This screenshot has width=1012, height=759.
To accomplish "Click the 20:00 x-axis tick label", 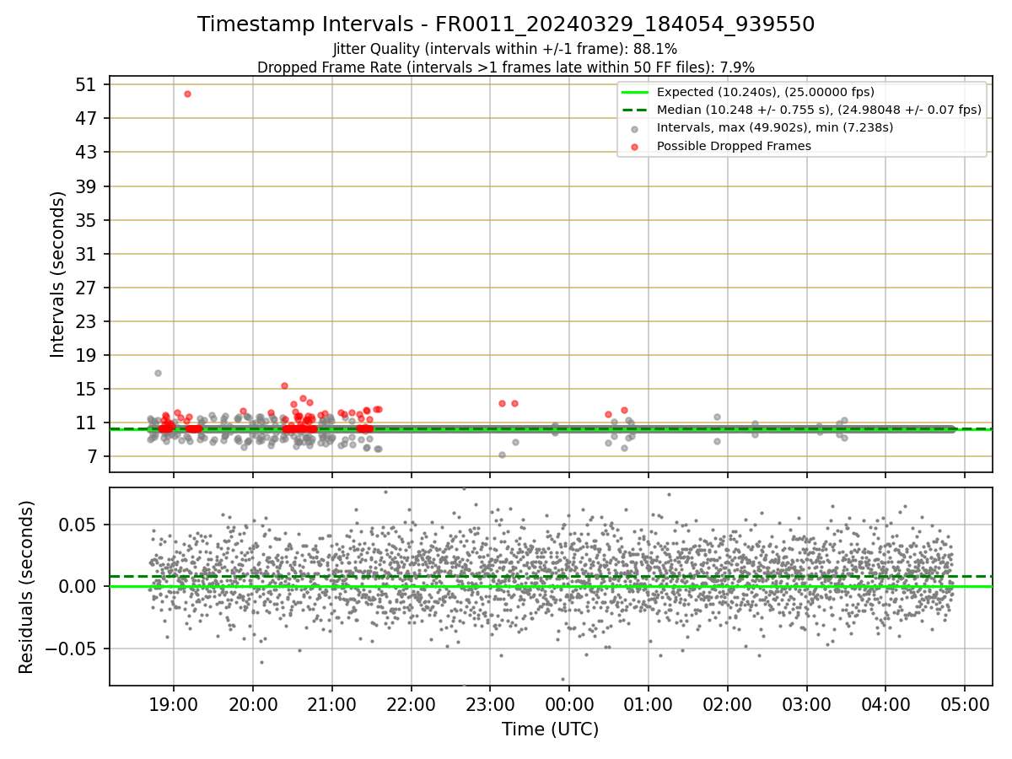I will 253,705.
